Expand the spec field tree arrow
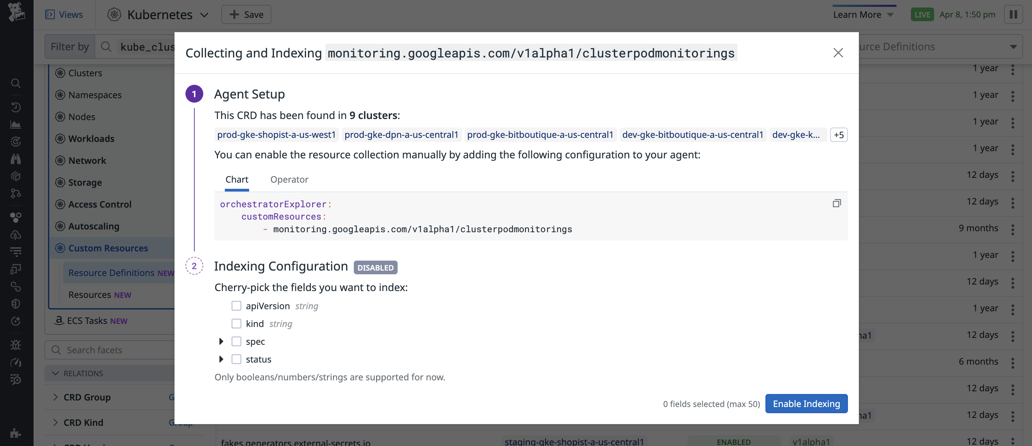This screenshot has height=446, width=1032. (221, 341)
